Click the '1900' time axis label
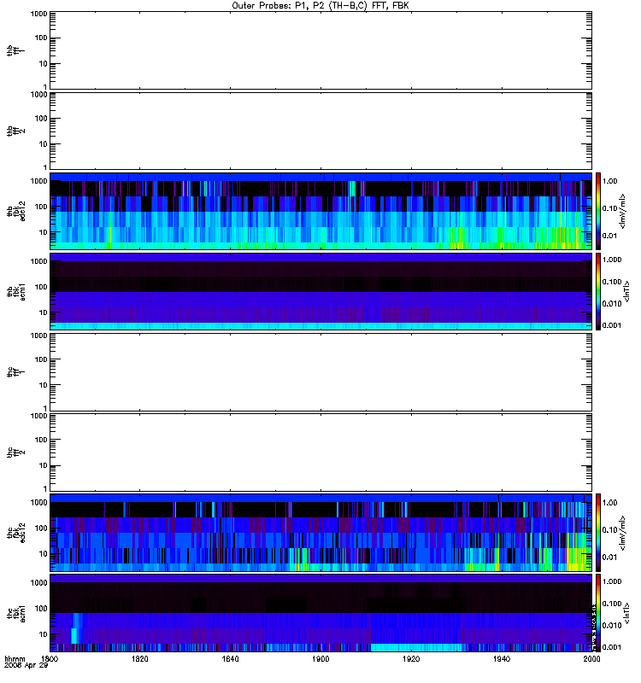The height and width of the screenshot is (683, 641). [x=320, y=658]
